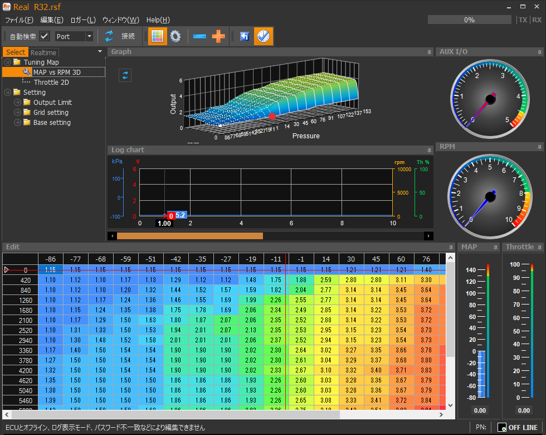Viewport: 546px width, 435px height.
Task: Click the 0% progress bar
Action: pyautogui.click(x=469, y=20)
